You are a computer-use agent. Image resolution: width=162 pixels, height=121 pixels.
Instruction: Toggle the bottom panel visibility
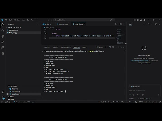141,20
